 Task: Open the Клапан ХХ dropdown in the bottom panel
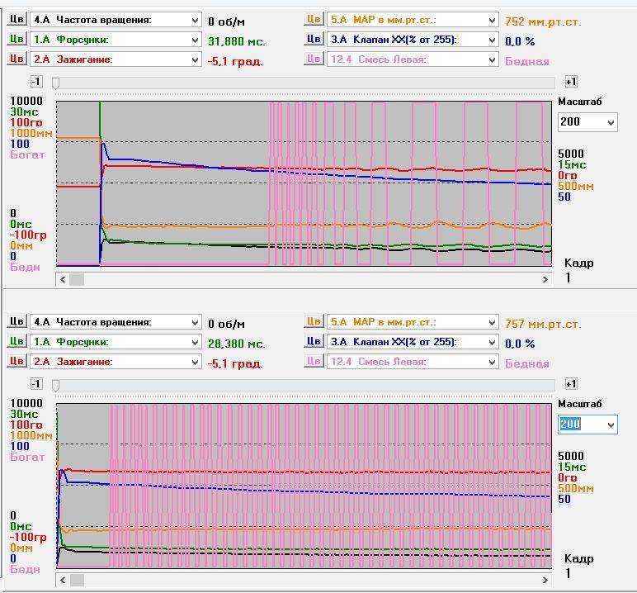pyautogui.click(x=492, y=342)
